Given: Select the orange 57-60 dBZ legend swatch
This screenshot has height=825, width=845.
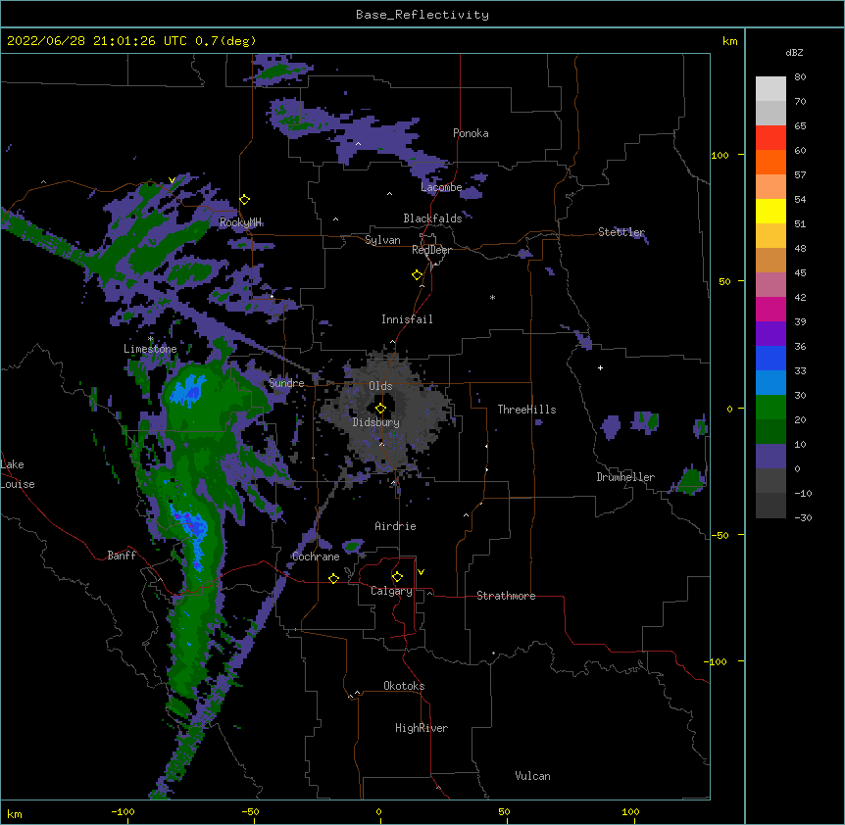Looking at the screenshot, I should pos(770,162).
